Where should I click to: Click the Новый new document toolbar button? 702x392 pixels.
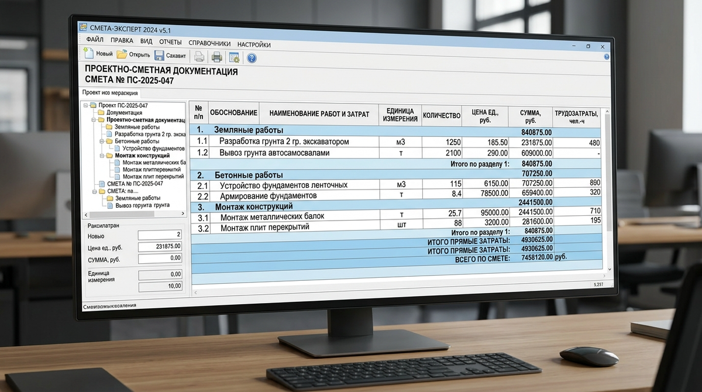pyautogui.click(x=98, y=54)
